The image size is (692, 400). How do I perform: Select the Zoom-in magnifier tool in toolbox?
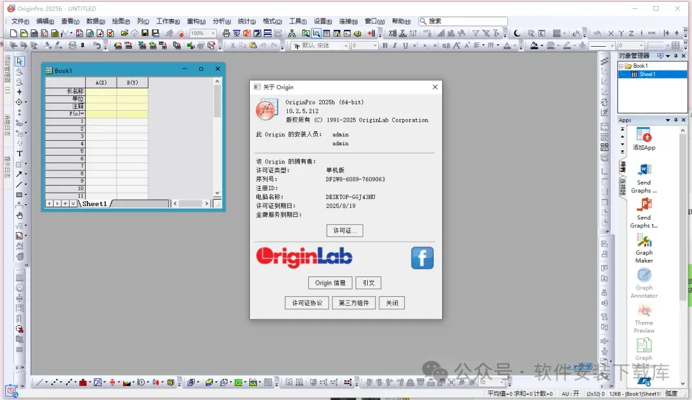pyautogui.click(x=19, y=72)
